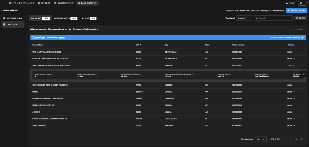Open the user account menu
309x147 pixels.
[x=302, y=3]
